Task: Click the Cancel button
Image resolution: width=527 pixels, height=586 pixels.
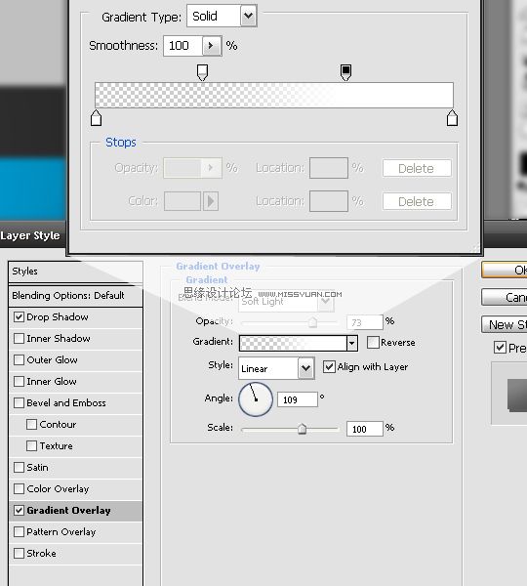Action: point(505,297)
